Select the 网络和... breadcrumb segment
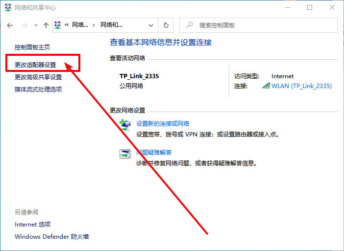344x251 pixels. tap(111, 25)
